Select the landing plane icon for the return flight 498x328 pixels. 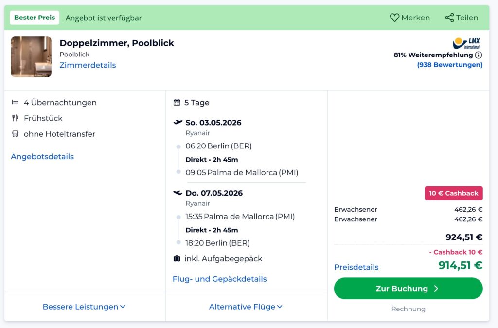pyautogui.click(x=177, y=193)
